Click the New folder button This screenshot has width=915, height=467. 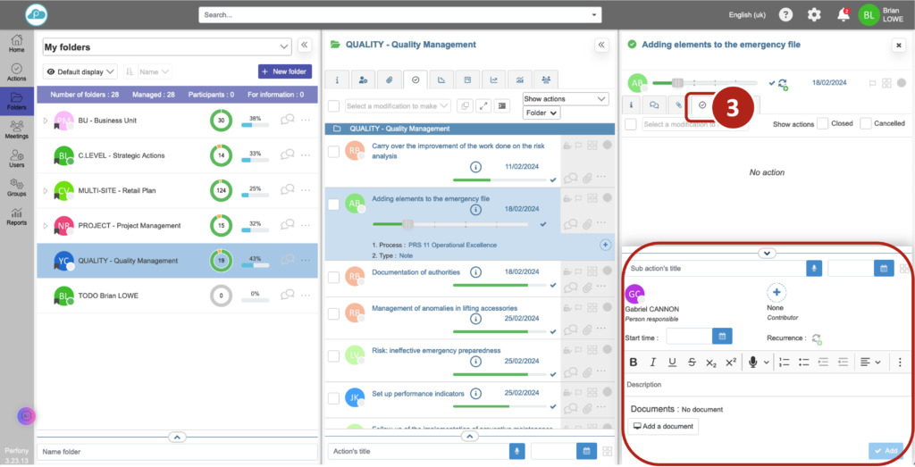pos(284,71)
